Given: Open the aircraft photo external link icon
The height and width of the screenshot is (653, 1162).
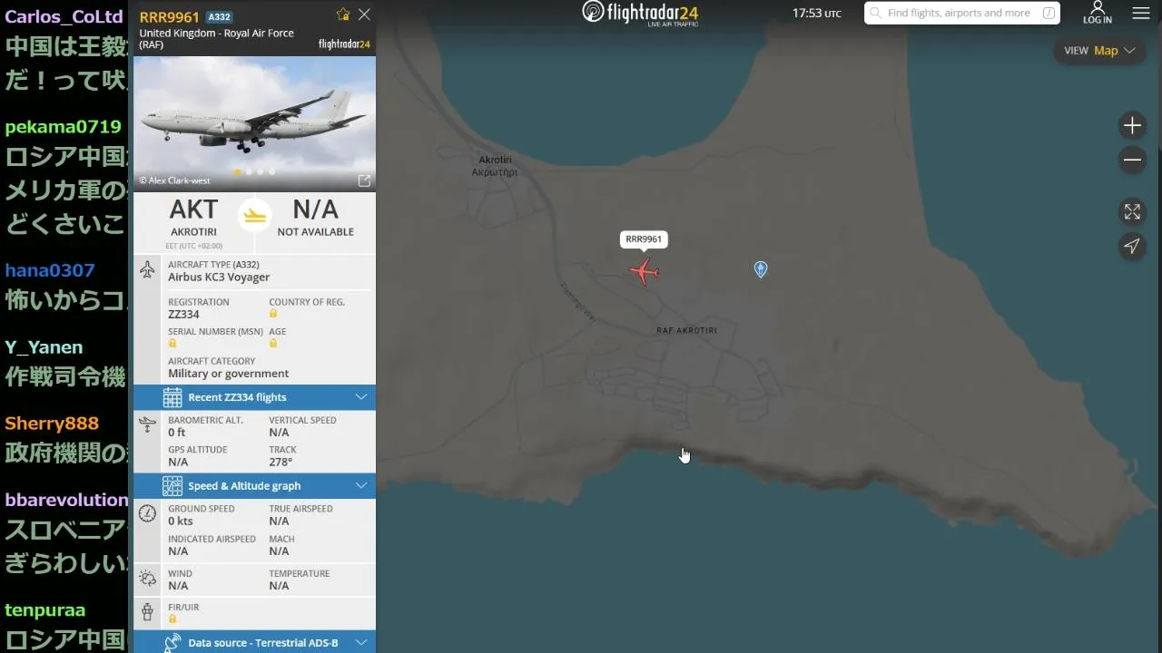Looking at the screenshot, I should [x=364, y=180].
